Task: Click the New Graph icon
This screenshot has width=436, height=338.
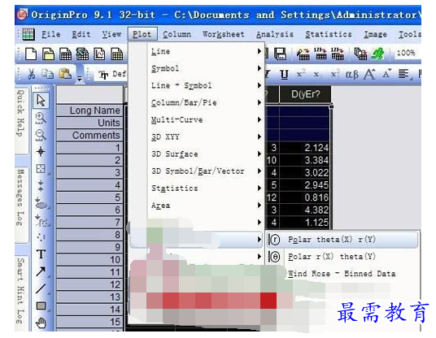Action: (x=99, y=54)
